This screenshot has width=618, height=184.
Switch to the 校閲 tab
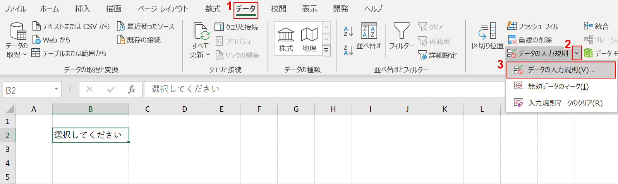click(x=279, y=9)
